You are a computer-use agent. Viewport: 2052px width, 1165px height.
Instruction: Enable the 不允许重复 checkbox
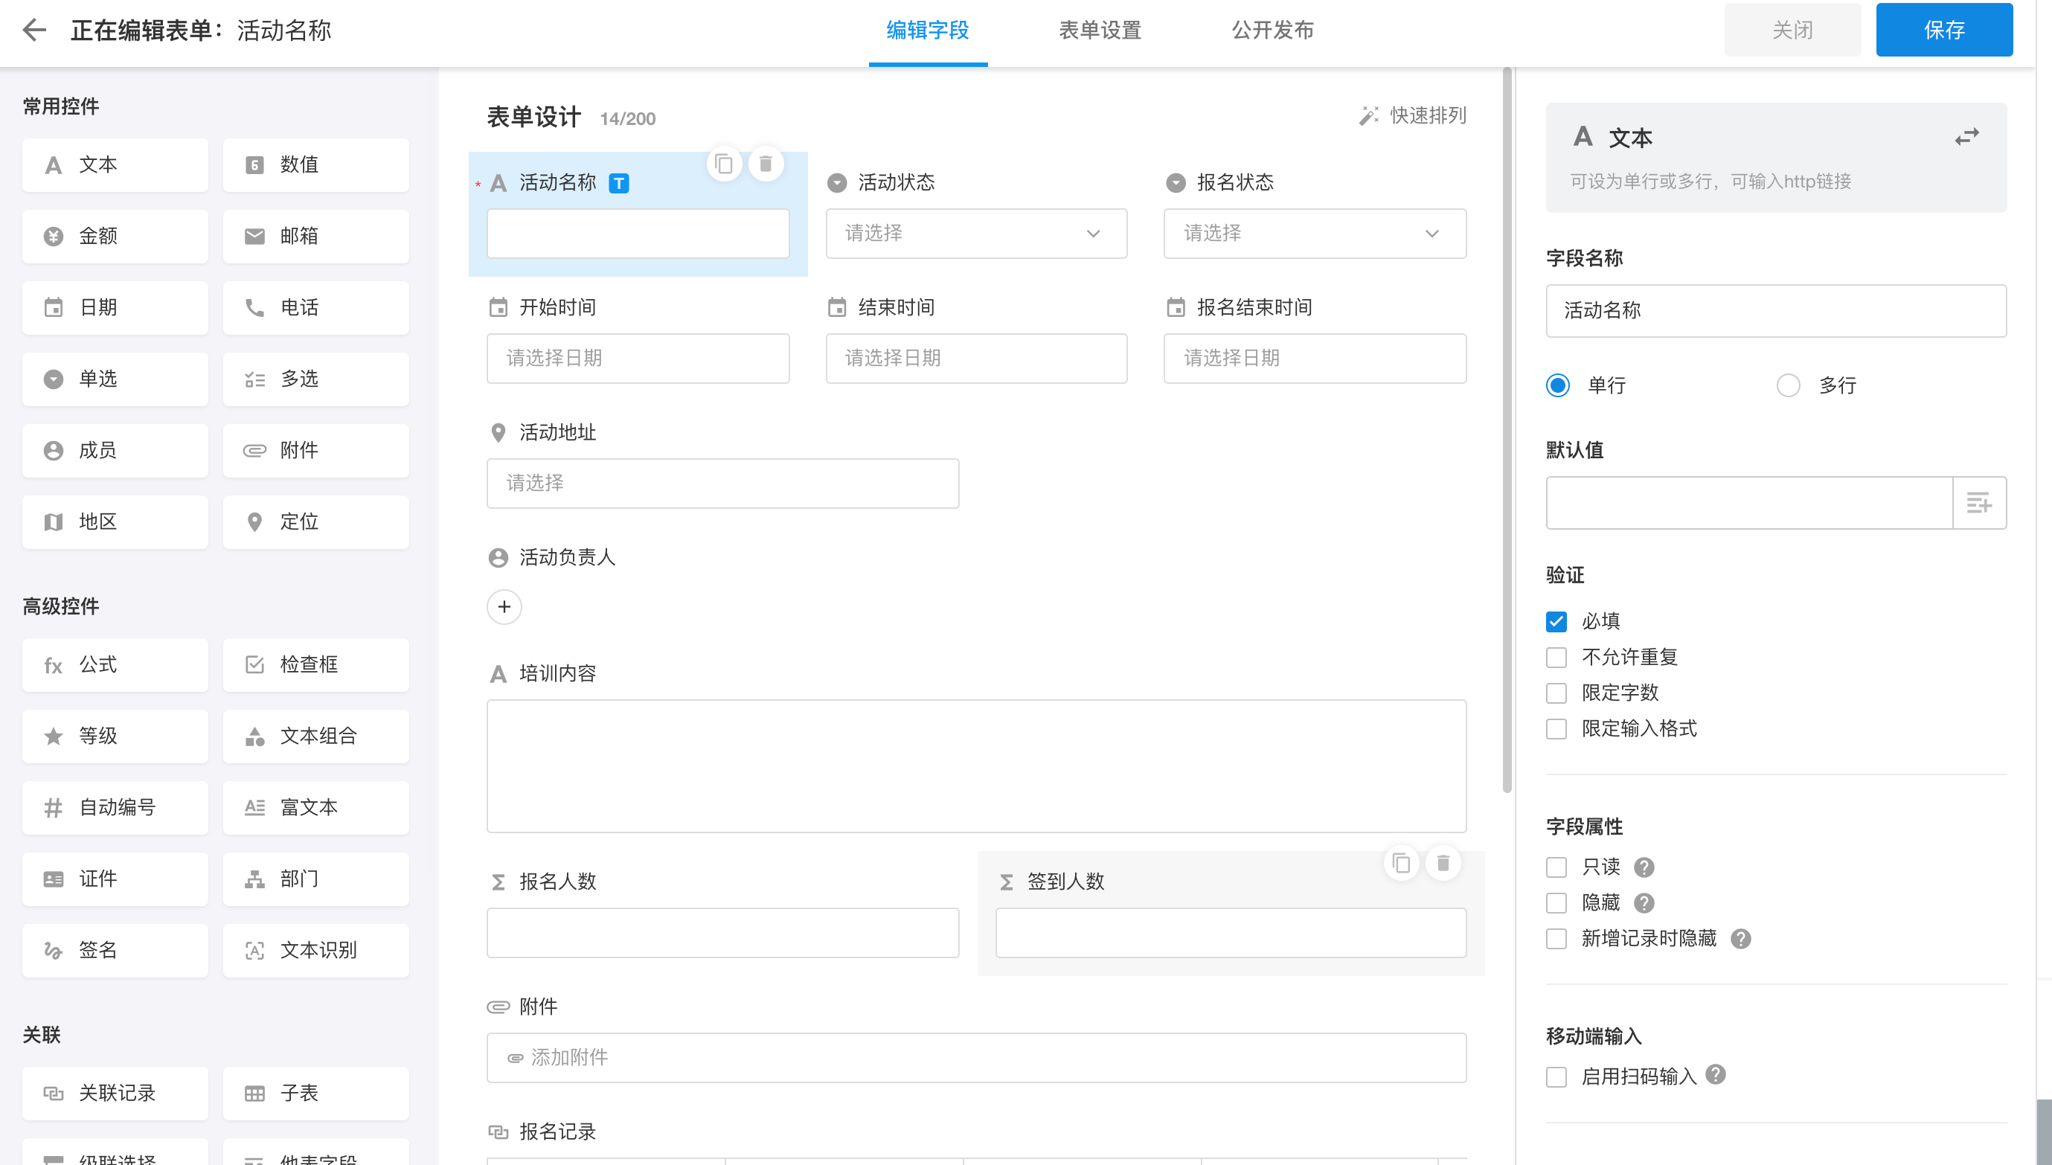point(1556,657)
